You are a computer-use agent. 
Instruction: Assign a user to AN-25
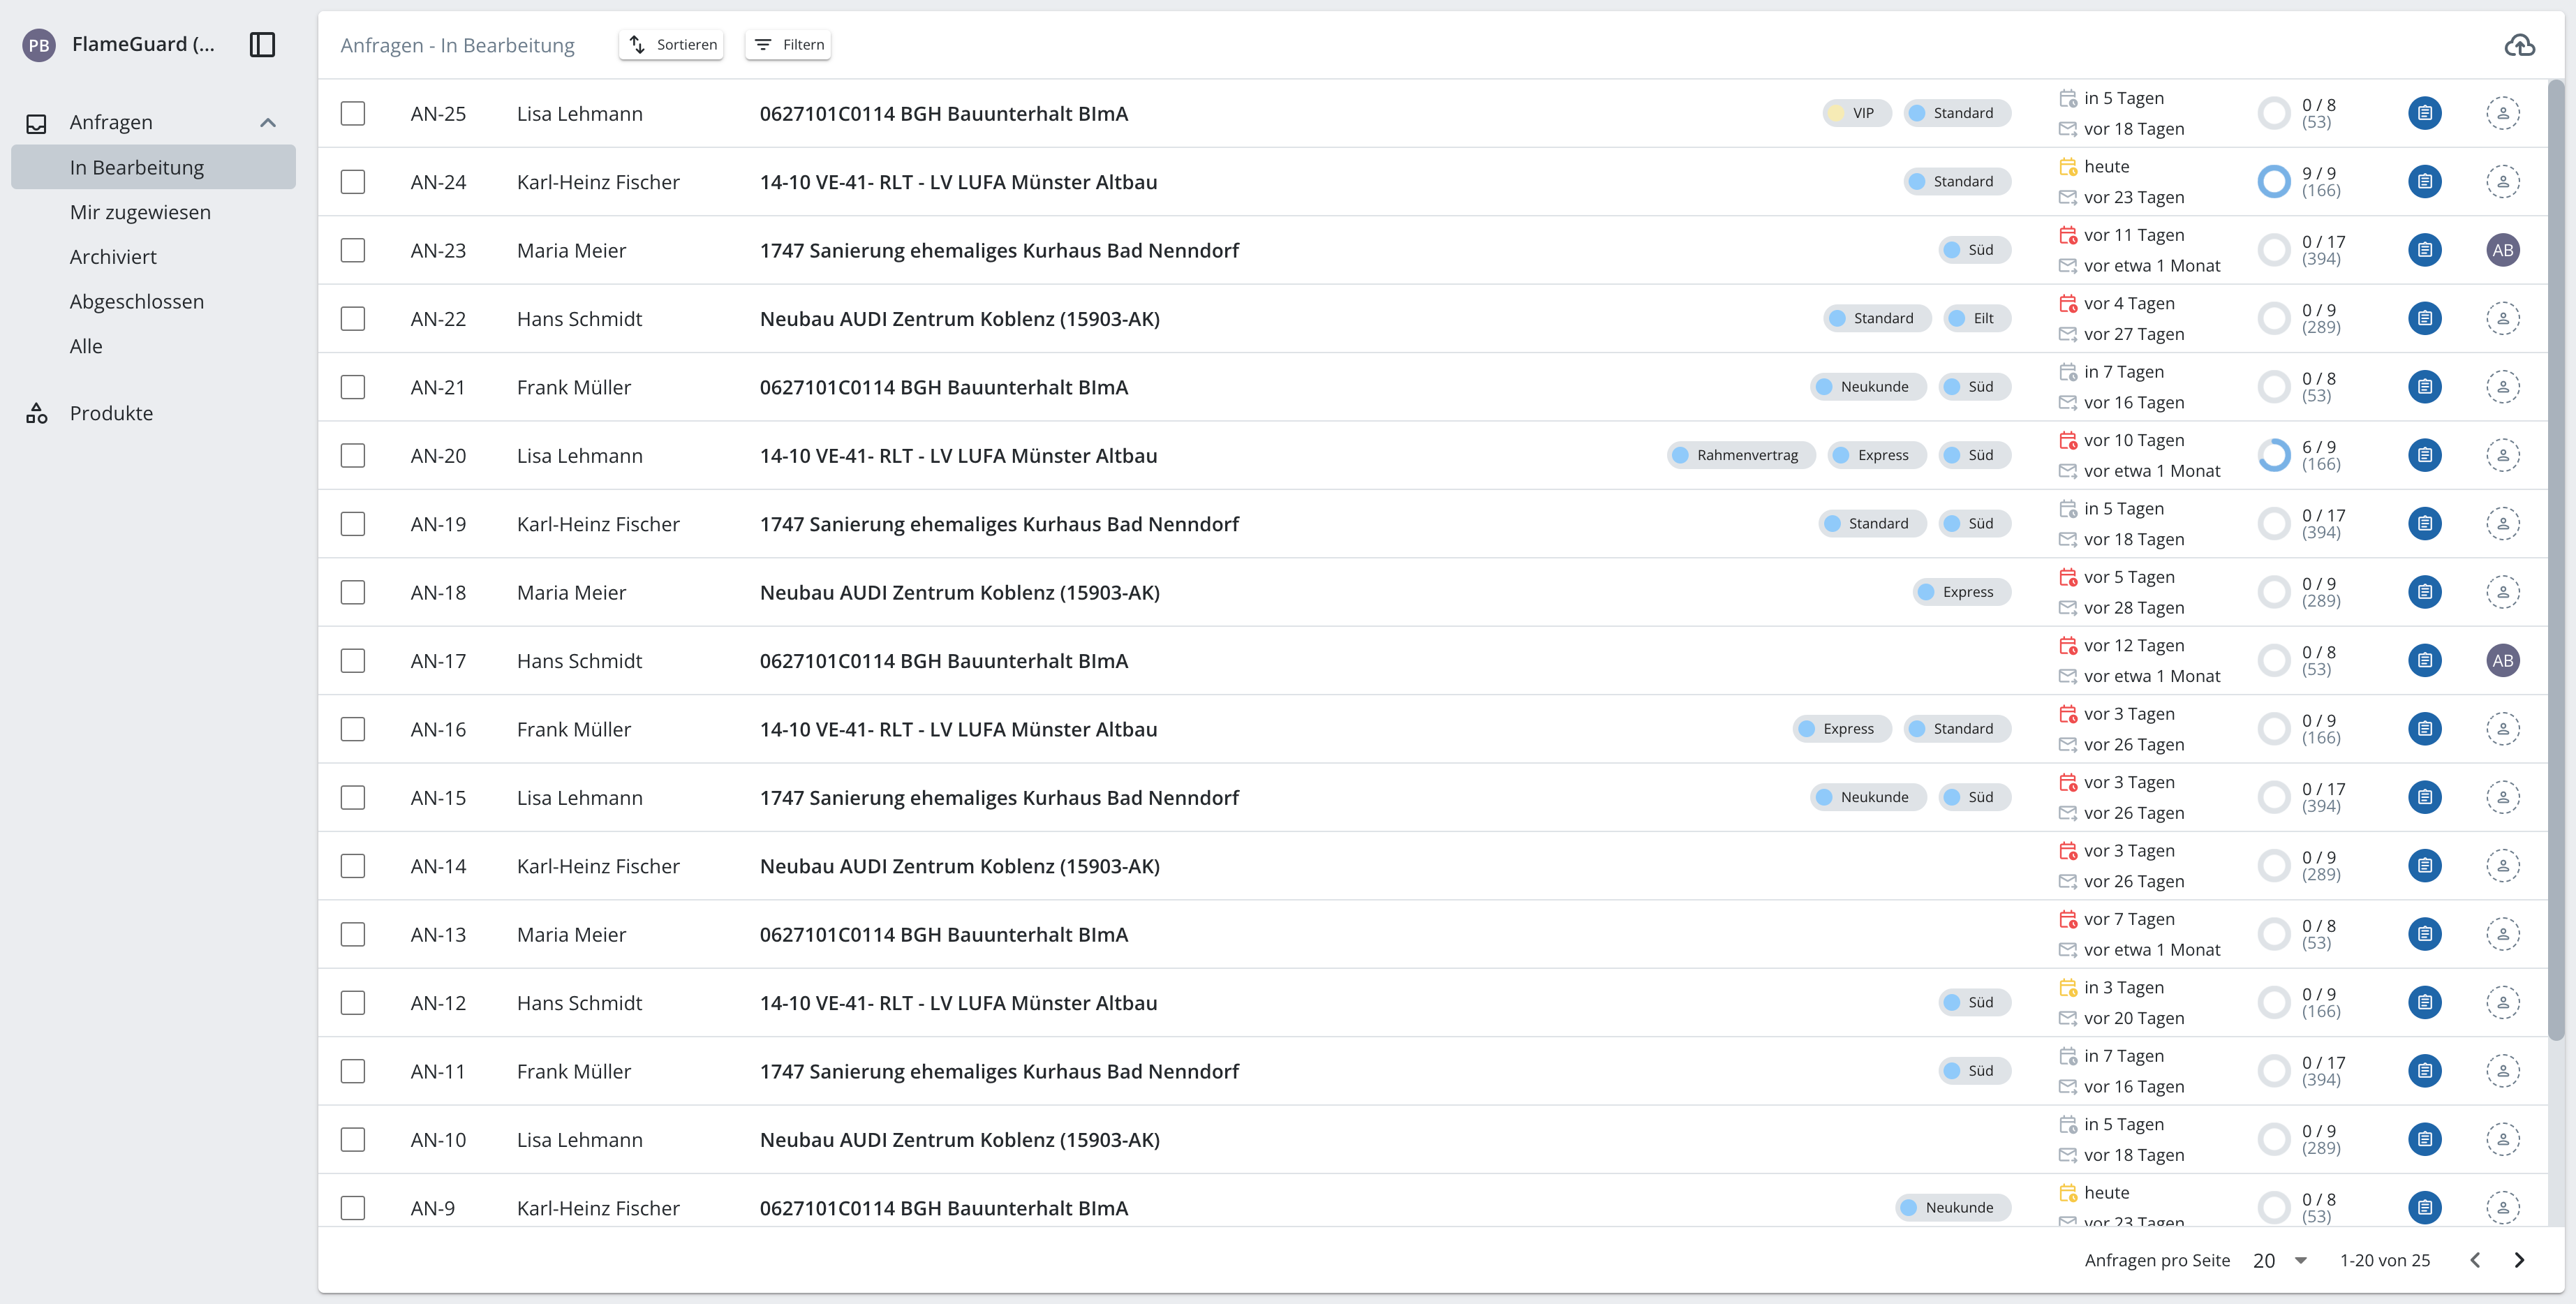[x=2502, y=113]
